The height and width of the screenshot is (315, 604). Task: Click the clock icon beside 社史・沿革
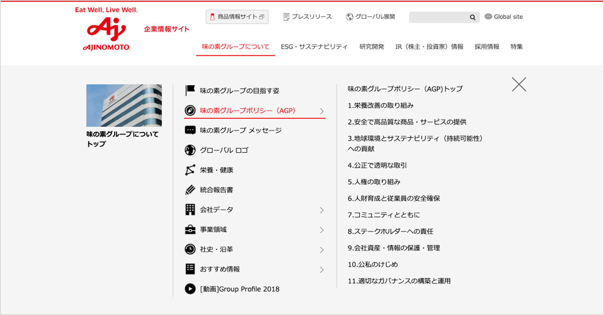tap(190, 249)
